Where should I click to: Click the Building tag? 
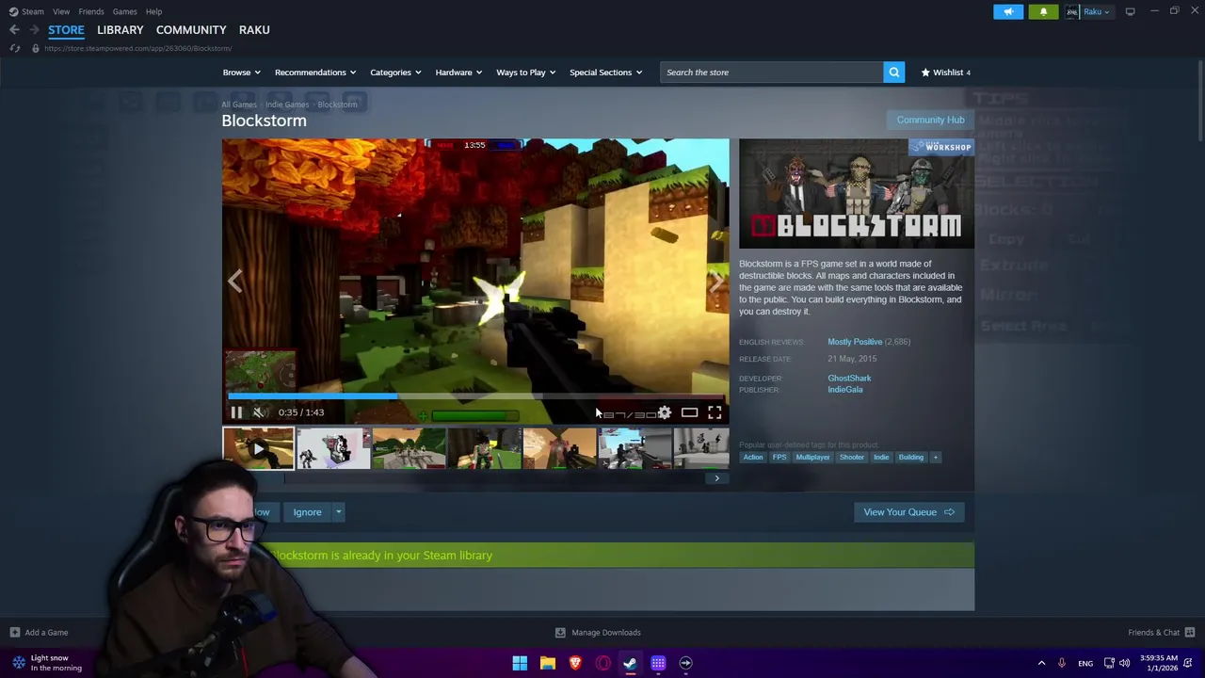(910, 458)
